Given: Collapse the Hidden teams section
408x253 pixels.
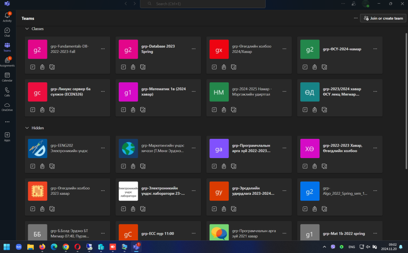Looking at the screenshot, I should pos(27,128).
